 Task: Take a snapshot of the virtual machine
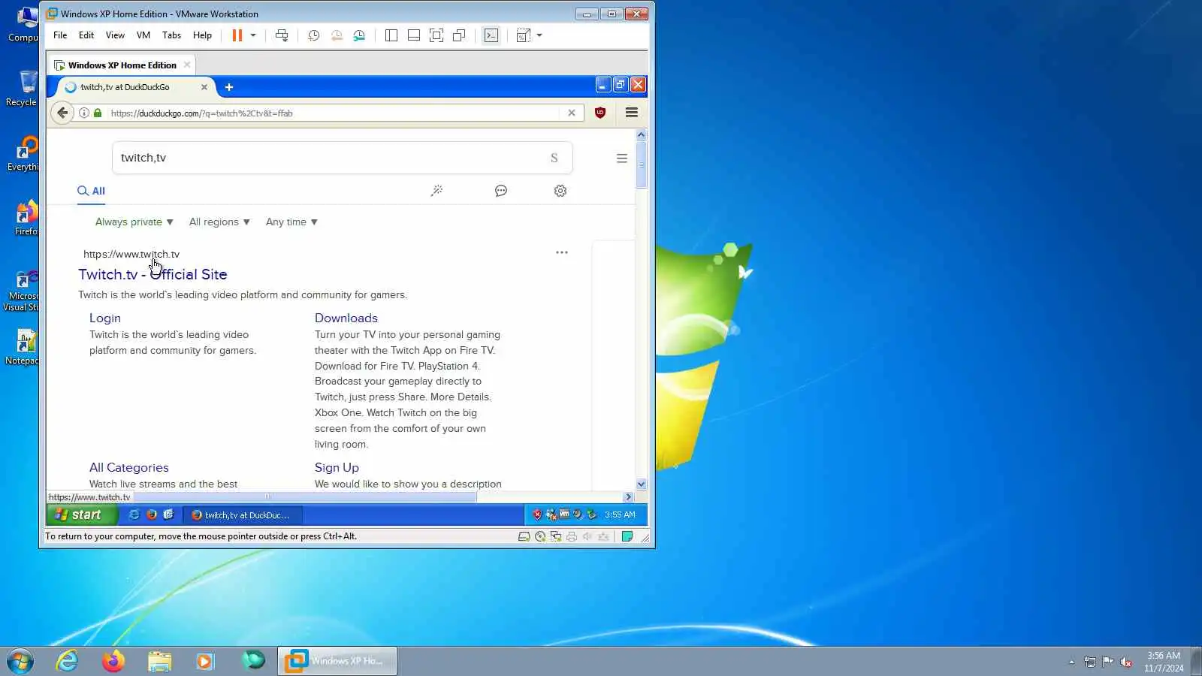coord(314,35)
